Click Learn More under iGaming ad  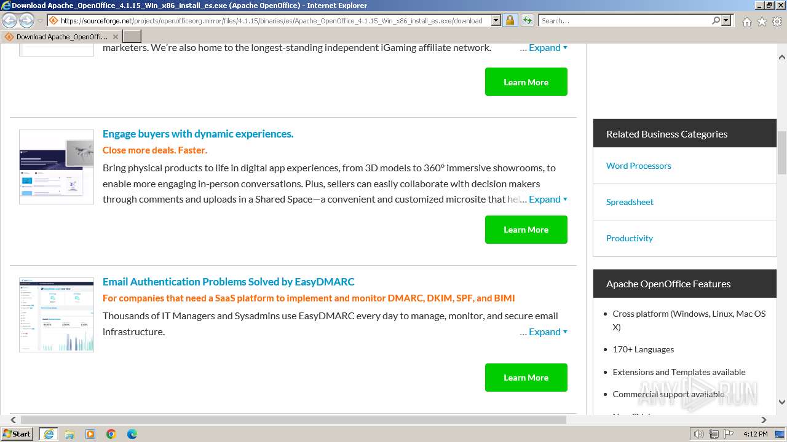click(526, 82)
